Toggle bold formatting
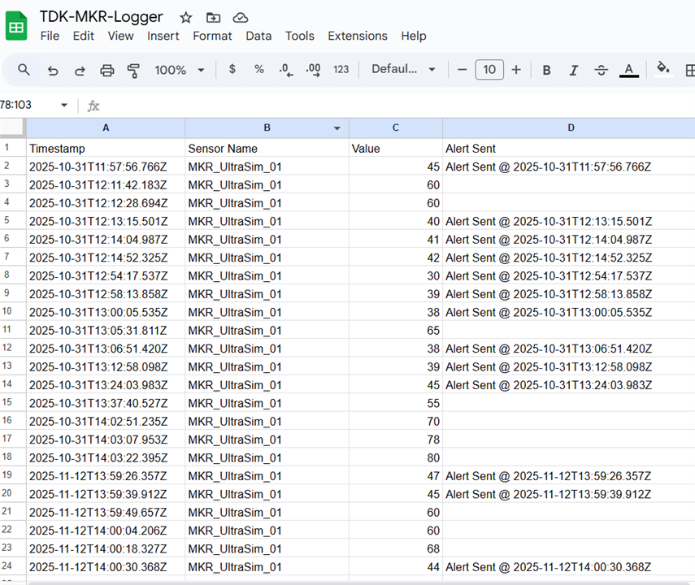Image resolution: width=695 pixels, height=585 pixels. [546, 70]
